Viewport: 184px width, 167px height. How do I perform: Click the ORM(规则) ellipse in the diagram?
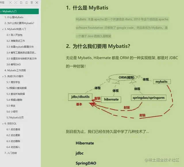[123, 77]
